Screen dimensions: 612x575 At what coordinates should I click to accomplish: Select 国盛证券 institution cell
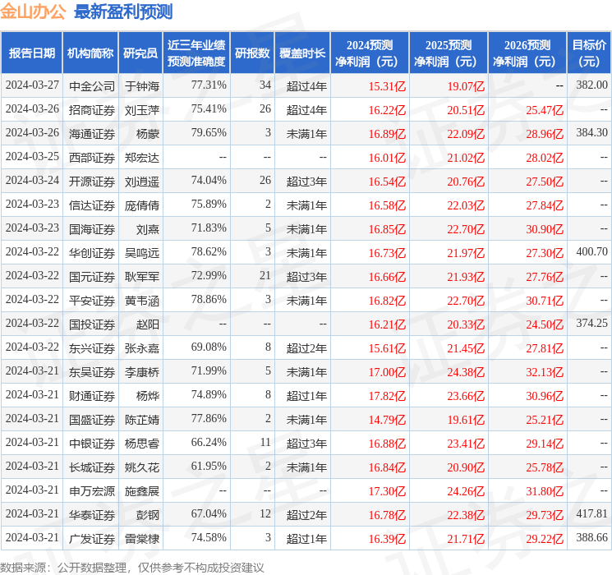[x=92, y=420]
